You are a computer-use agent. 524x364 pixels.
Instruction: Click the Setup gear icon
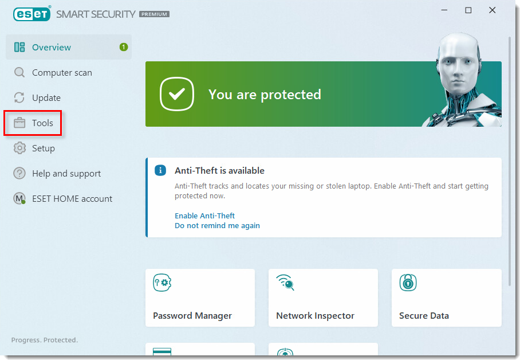tap(19, 148)
